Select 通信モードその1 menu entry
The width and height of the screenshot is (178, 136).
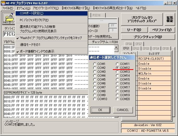point(52,45)
